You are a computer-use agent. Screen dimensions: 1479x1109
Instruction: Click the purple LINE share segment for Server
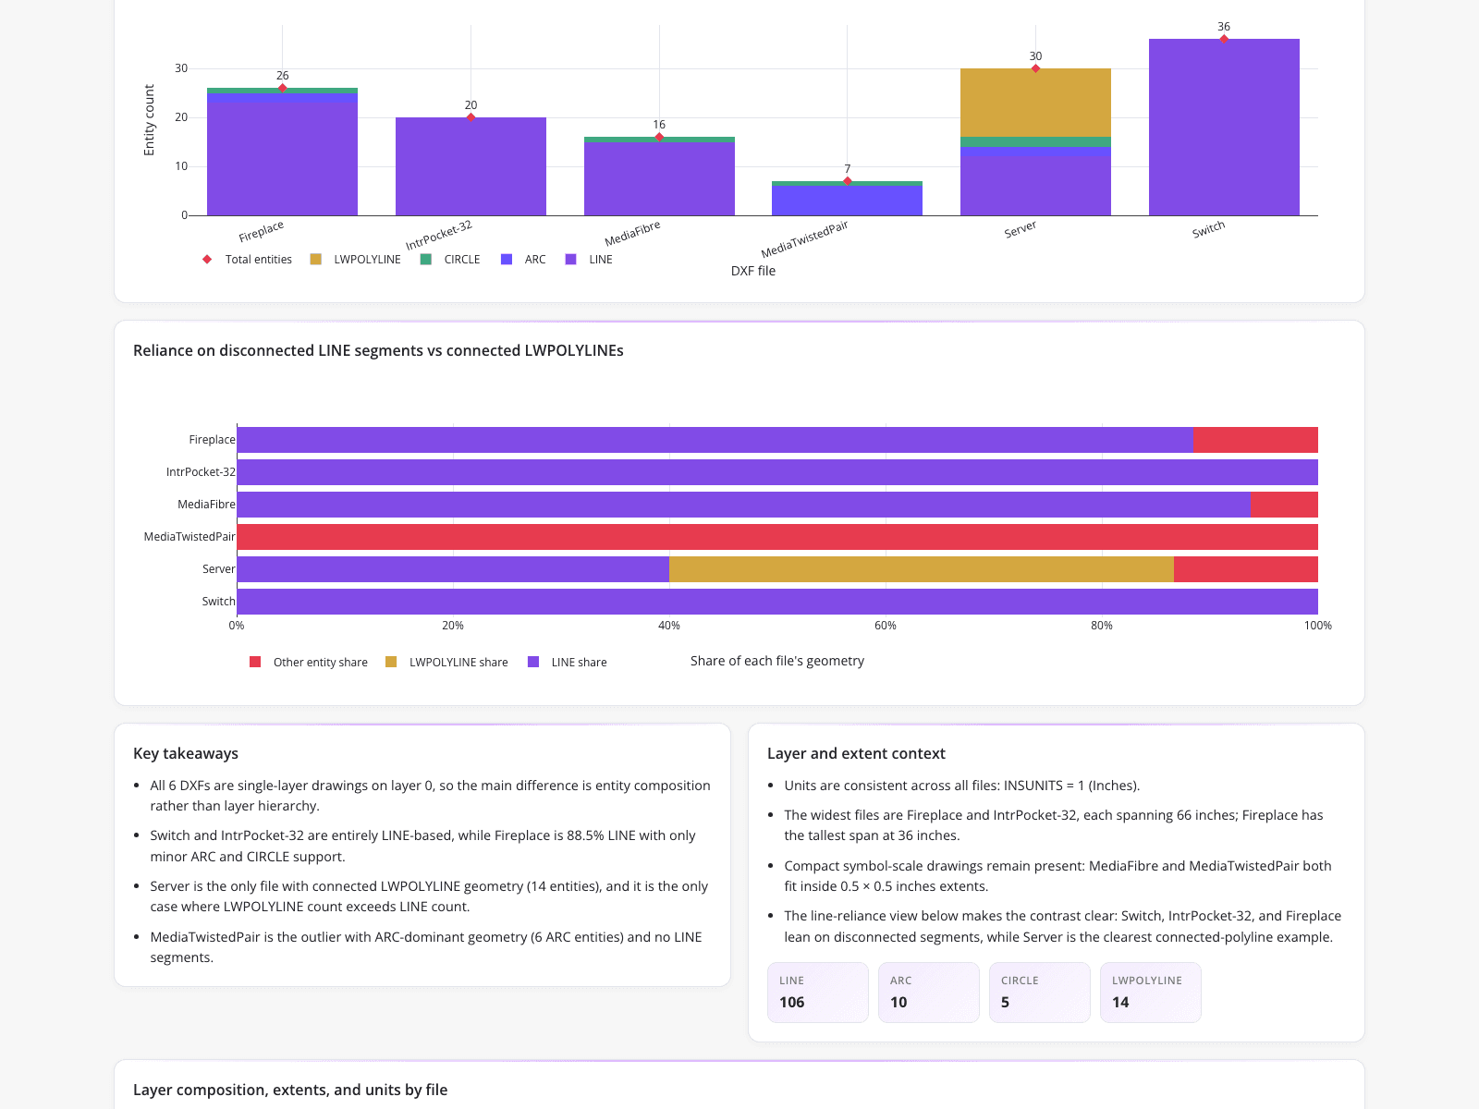tap(453, 569)
